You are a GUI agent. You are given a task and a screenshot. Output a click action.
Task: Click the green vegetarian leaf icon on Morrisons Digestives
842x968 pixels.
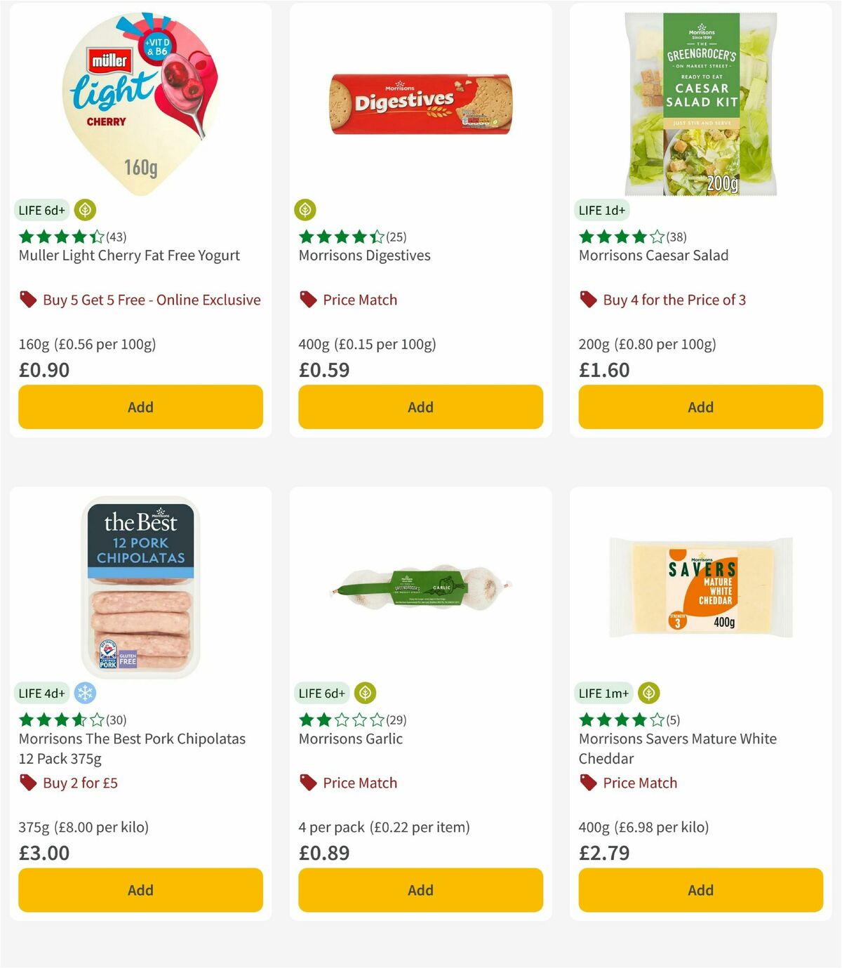pos(305,209)
